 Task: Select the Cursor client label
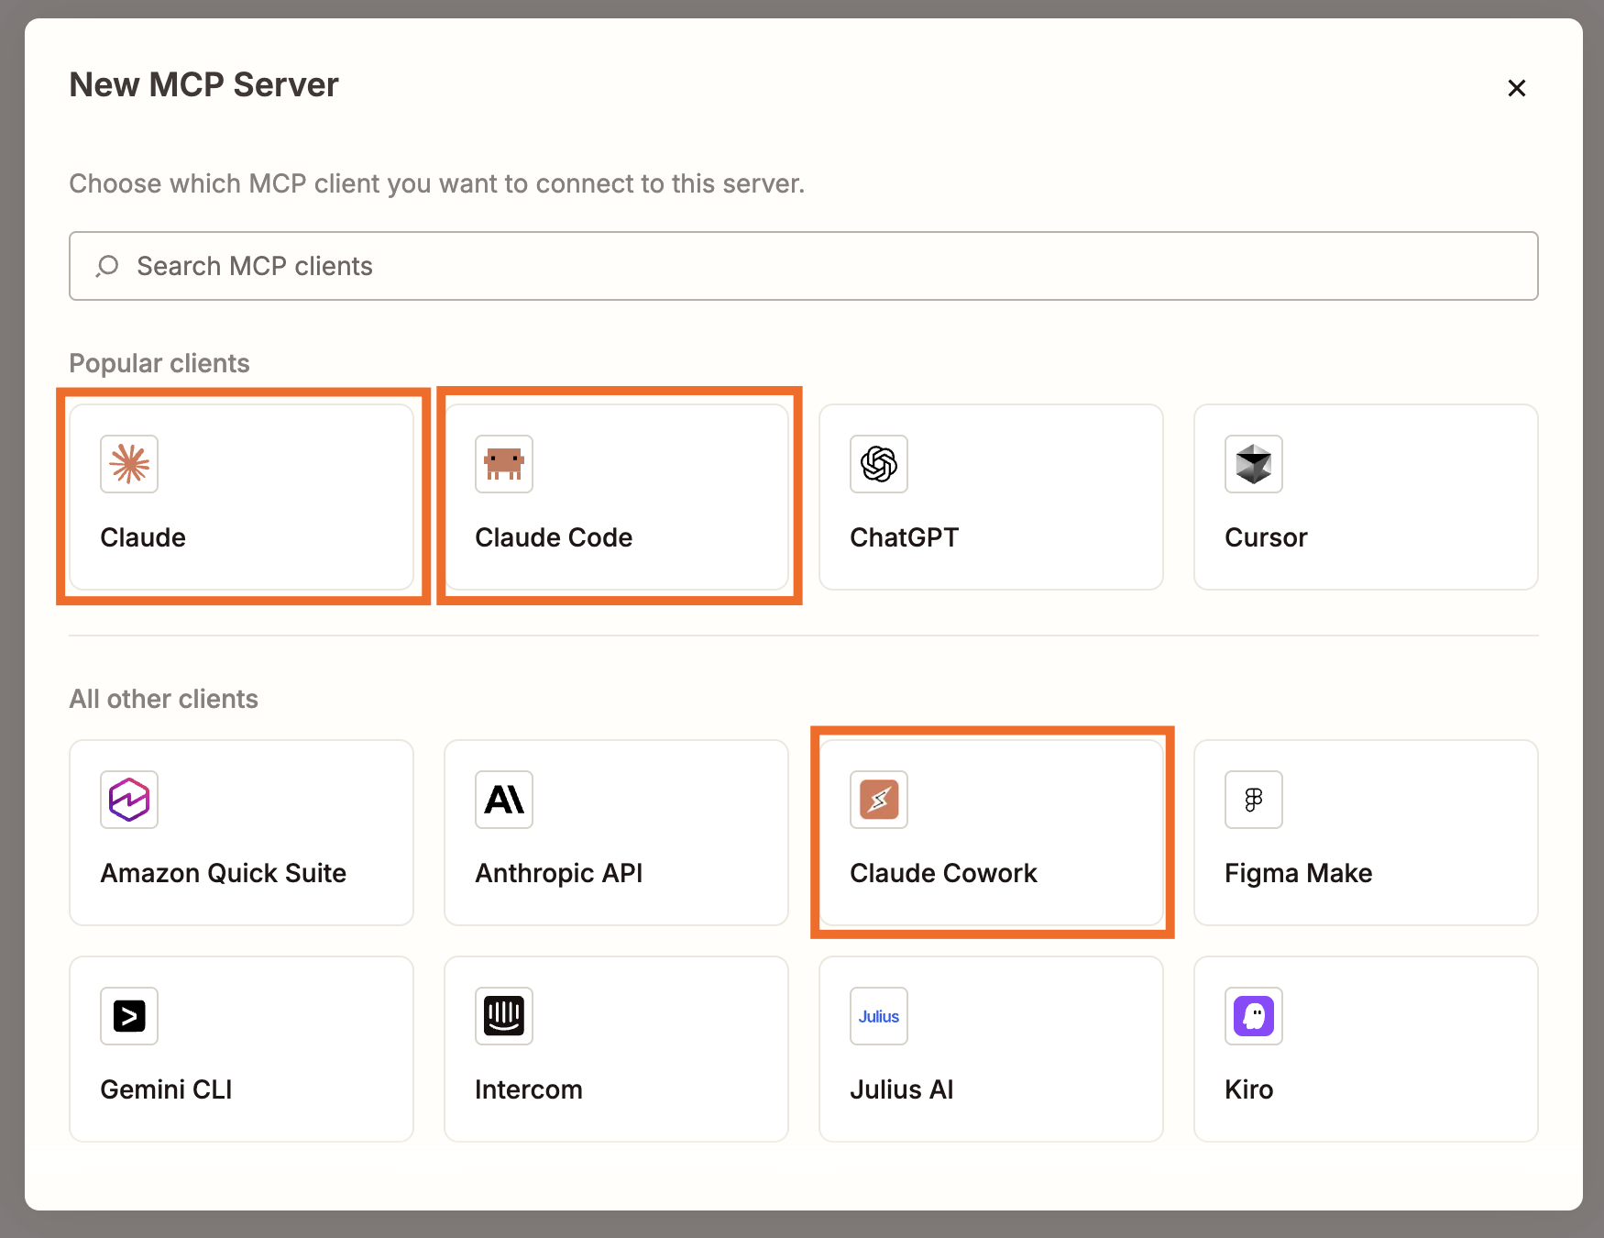pyautogui.click(x=1266, y=537)
